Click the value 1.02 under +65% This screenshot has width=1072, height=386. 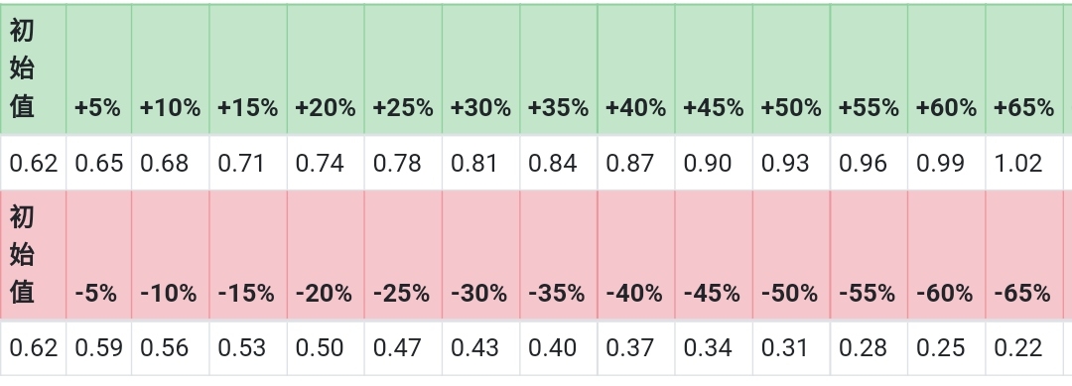click(x=1024, y=164)
